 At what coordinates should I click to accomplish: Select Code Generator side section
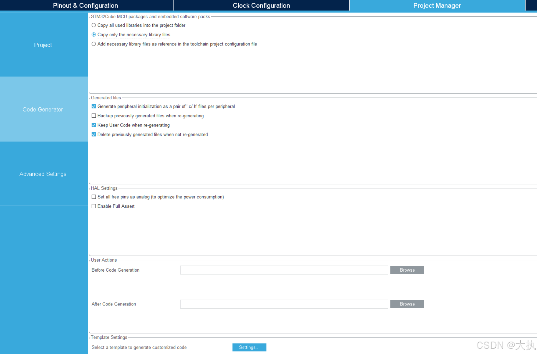pyautogui.click(x=43, y=109)
